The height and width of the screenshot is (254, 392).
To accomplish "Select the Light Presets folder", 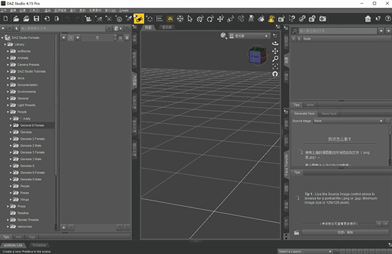I will [26, 105].
